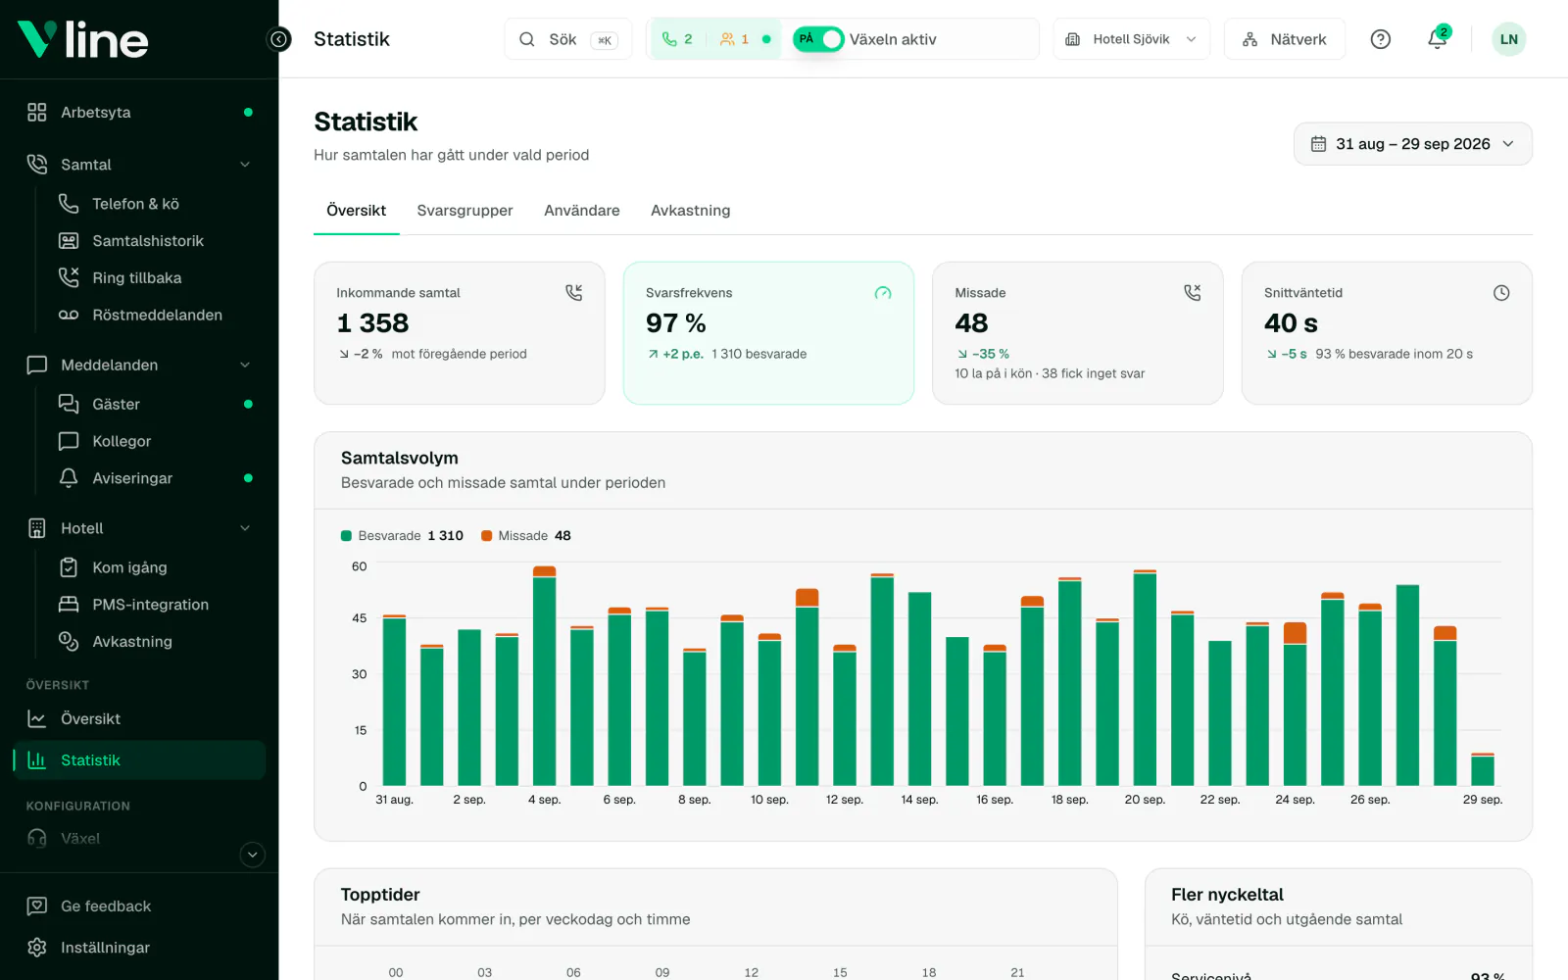Click the Gäster chat icon
1568x980 pixels.
pos(69,404)
